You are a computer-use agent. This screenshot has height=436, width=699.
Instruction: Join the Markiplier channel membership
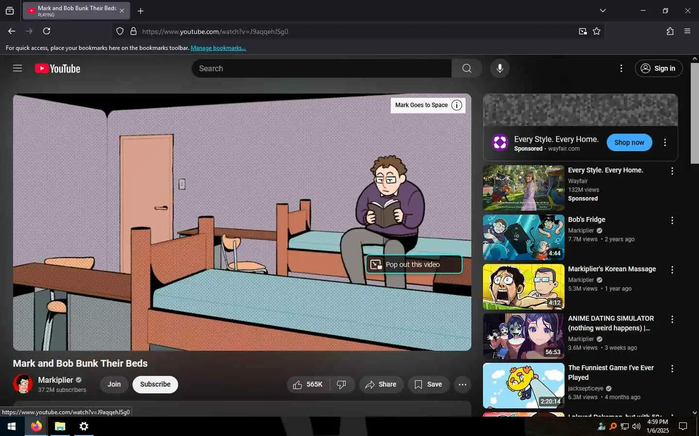114,385
